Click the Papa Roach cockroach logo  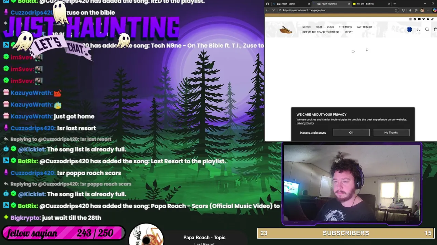point(286,30)
